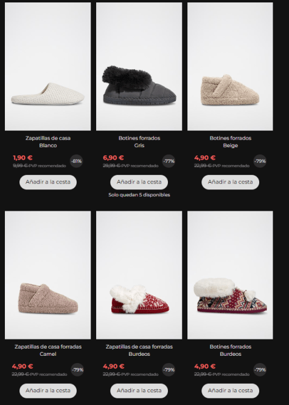Click the Botines forrados Burdeos title

pos(230,350)
